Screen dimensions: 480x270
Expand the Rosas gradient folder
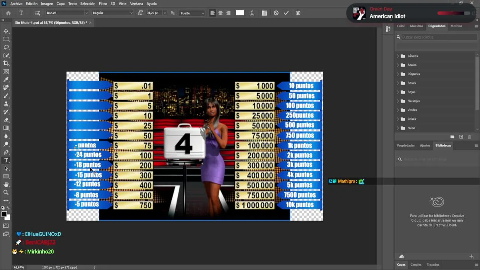398,83
